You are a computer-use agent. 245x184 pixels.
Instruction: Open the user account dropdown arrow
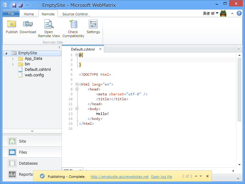tap(217, 13)
